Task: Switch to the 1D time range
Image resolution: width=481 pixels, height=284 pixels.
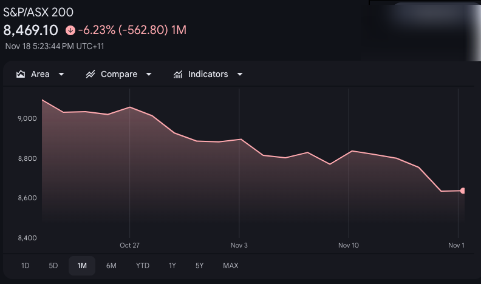Action: coord(25,266)
